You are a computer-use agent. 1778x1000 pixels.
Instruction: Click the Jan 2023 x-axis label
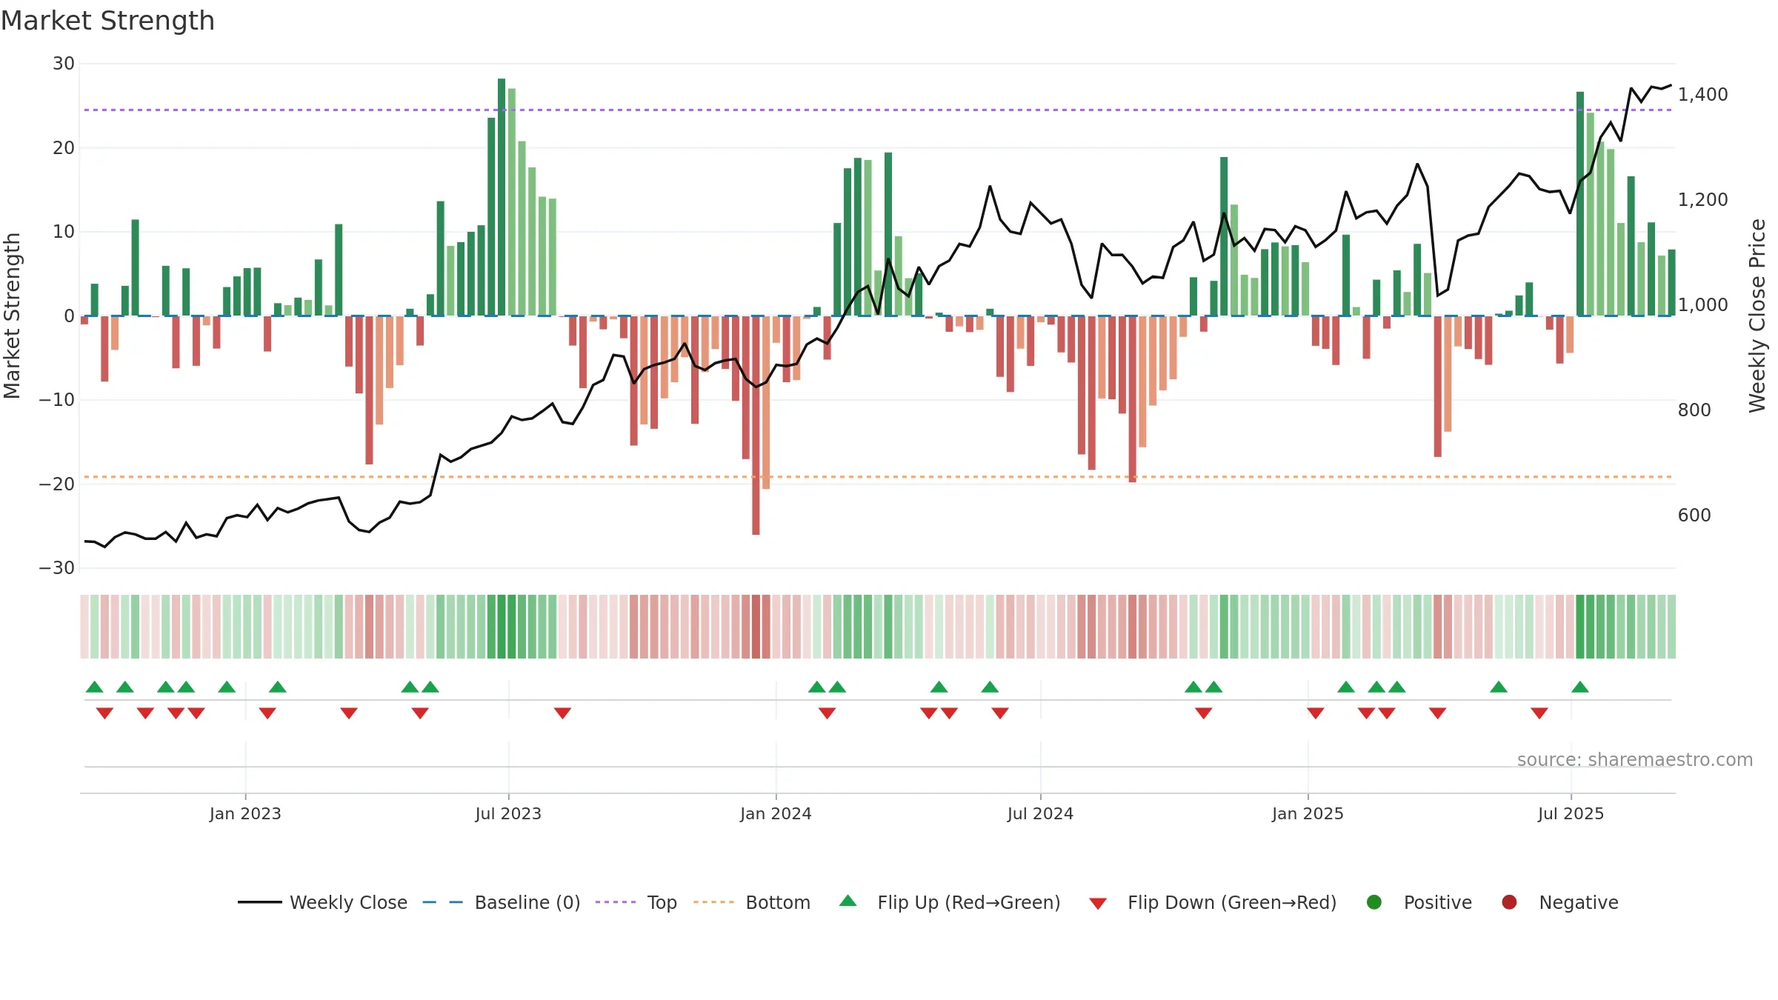click(245, 813)
